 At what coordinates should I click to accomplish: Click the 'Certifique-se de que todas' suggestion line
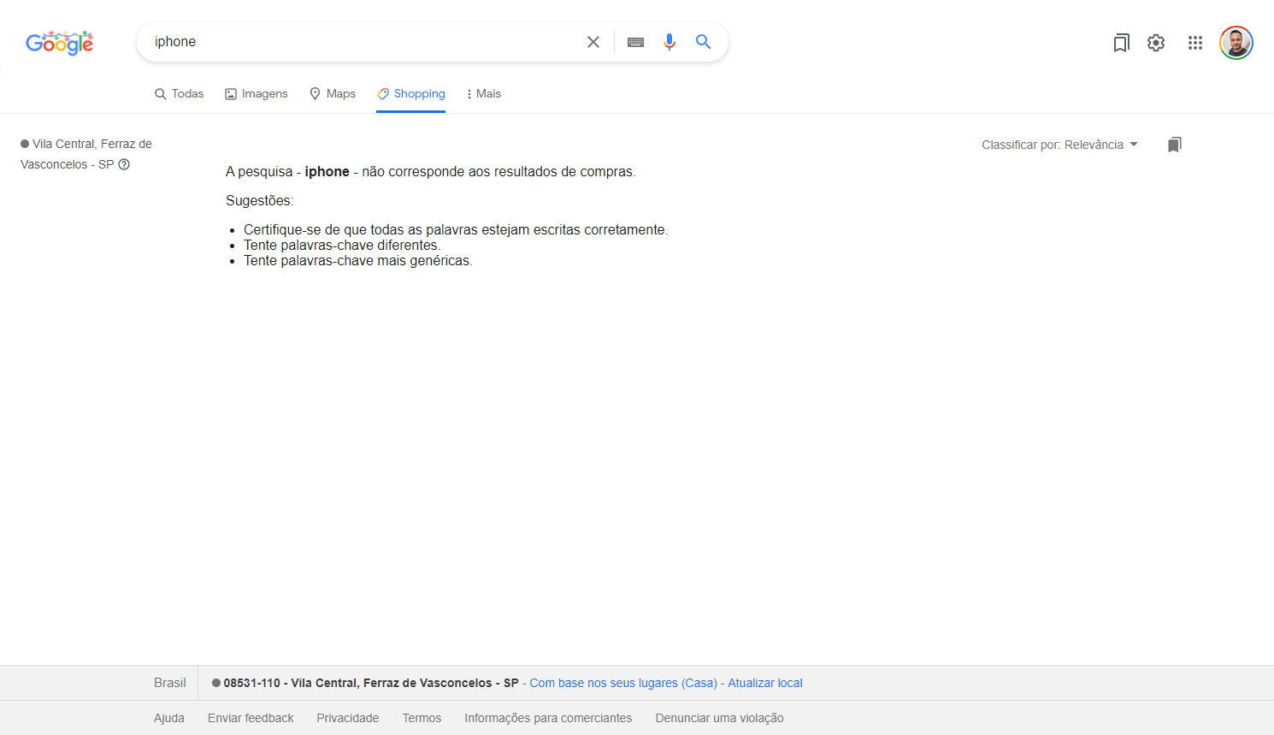point(456,230)
